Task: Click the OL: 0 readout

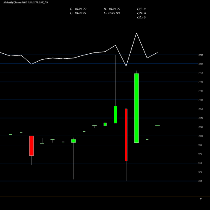Action: 142,18
